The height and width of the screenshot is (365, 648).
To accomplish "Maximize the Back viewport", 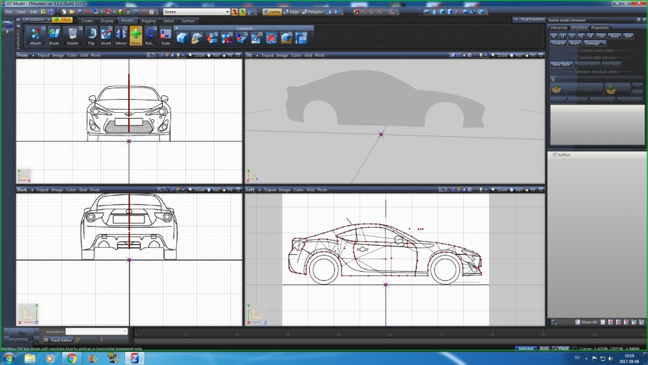I will coord(238,190).
